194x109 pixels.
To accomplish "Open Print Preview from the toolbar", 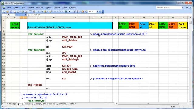I will tap(26, 12).
